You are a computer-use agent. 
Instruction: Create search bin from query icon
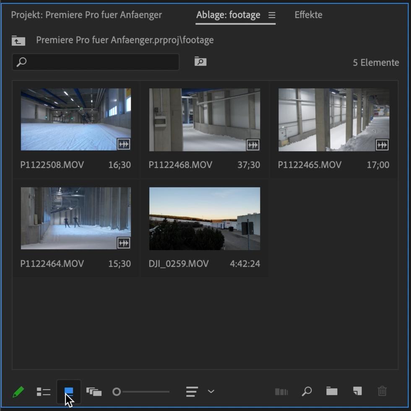pyautogui.click(x=200, y=62)
